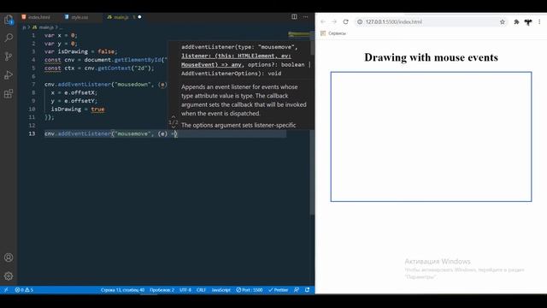Split the editor to the right
This screenshot has height=308, width=547.
[294, 17]
